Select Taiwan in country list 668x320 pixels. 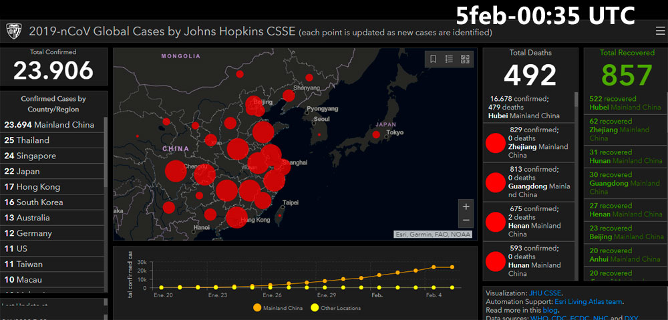52,264
